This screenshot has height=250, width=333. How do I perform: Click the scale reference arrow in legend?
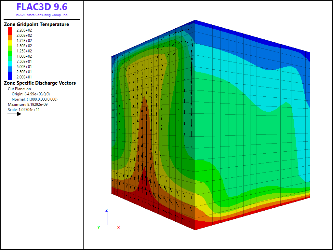click(14, 114)
